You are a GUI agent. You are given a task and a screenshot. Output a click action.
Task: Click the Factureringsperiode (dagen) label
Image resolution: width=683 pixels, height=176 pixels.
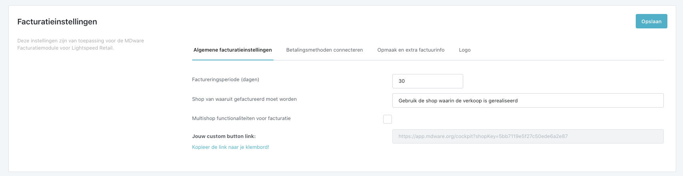click(x=225, y=80)
